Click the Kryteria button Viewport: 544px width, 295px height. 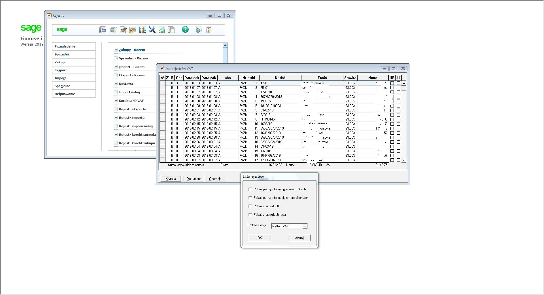(171, 179)
